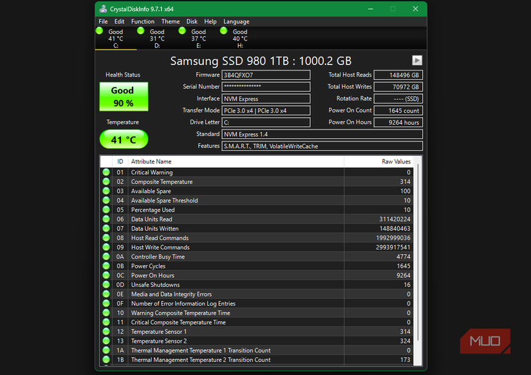Click the green health dot for drive D:

click(141, 31)
